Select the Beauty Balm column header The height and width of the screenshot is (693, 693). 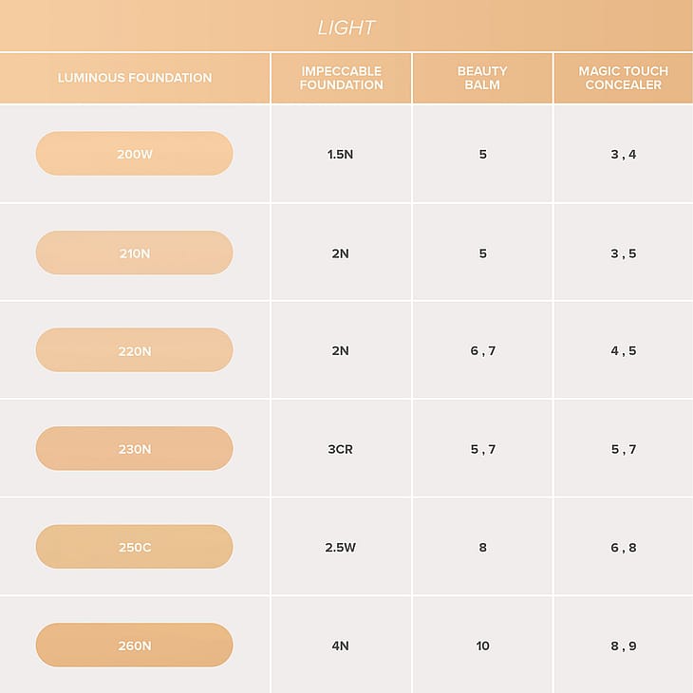click(x=482, y=78)
